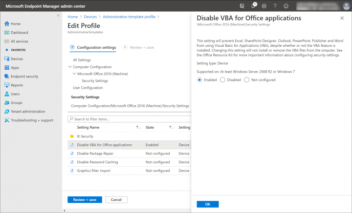Screen dimensions: 352x213
Task: Click the Groups icon in sidebar
Action: tap(7, 103)
